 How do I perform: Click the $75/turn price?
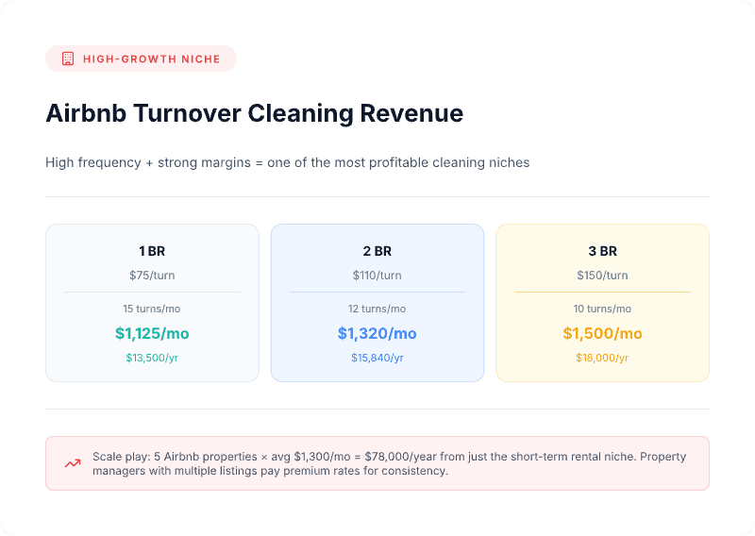152,276
